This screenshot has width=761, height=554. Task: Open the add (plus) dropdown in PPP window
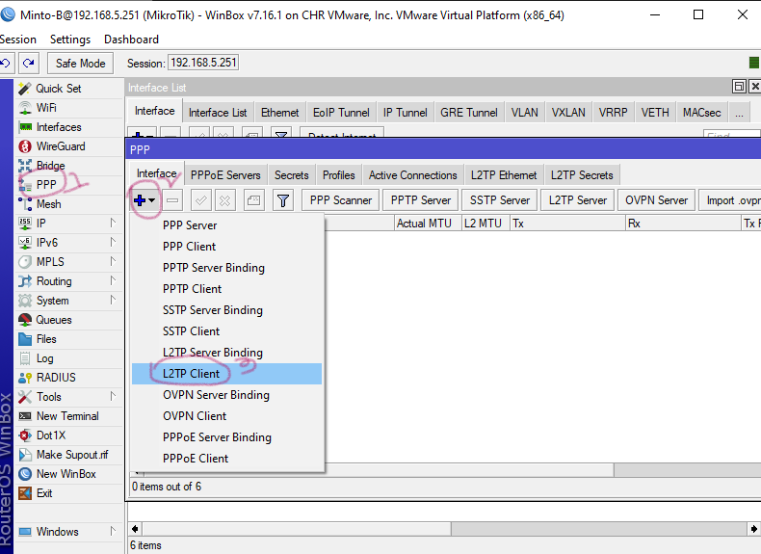pos(144,200)
